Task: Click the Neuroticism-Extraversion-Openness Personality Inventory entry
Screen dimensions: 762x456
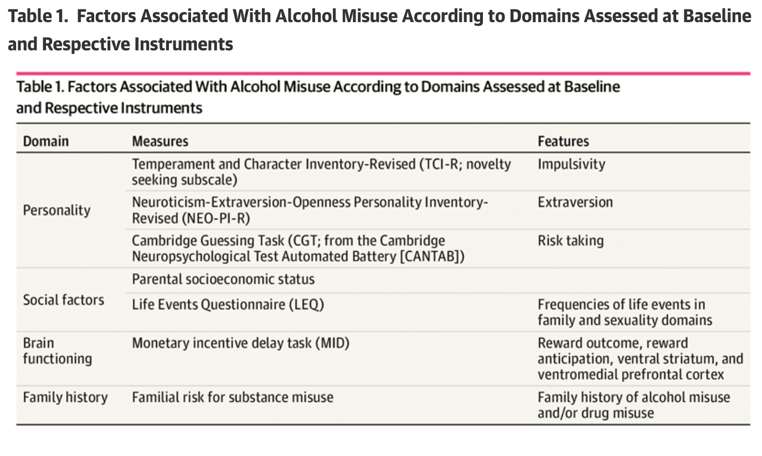Action: pyautogui.click(x=310, y=210)
